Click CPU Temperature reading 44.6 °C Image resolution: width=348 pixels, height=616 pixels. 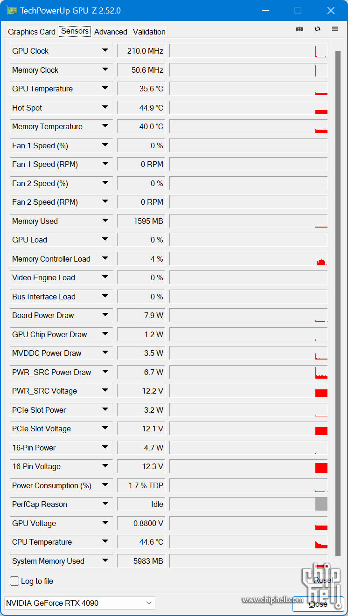[141, 542]
